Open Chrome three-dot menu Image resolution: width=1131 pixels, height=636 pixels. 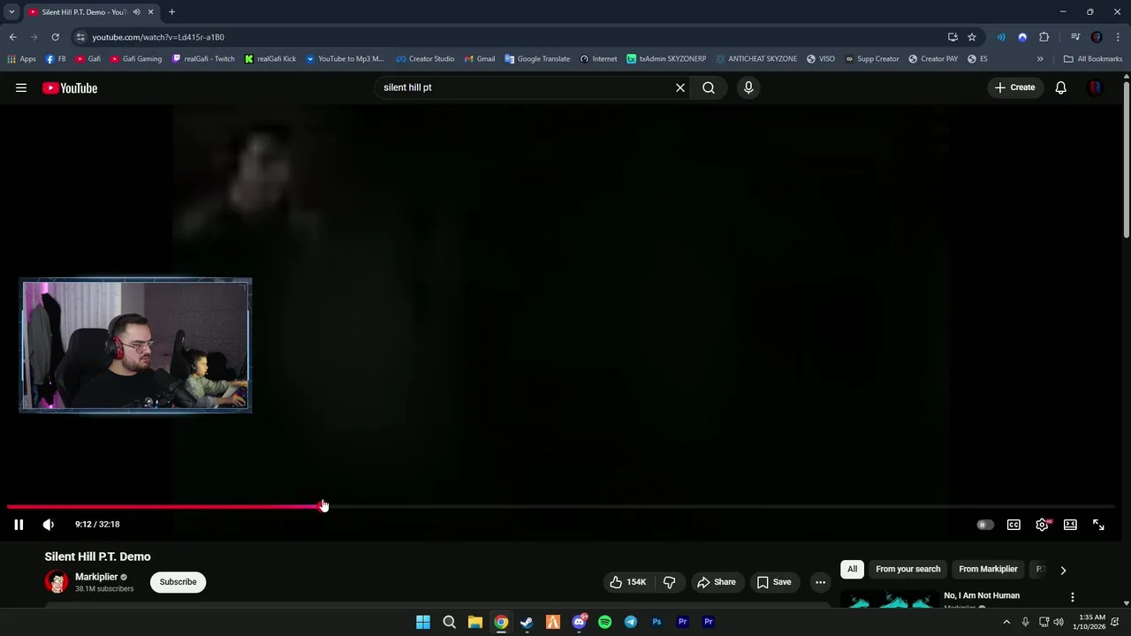coord(1118,37)
